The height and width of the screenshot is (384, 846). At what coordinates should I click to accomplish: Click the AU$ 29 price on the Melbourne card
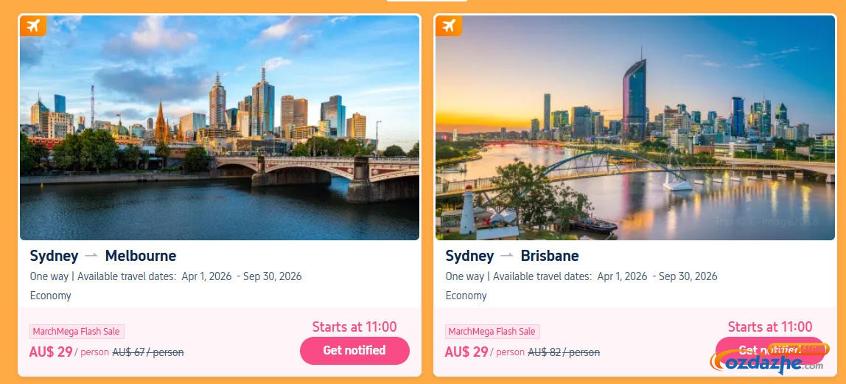(x=51, y=352)
